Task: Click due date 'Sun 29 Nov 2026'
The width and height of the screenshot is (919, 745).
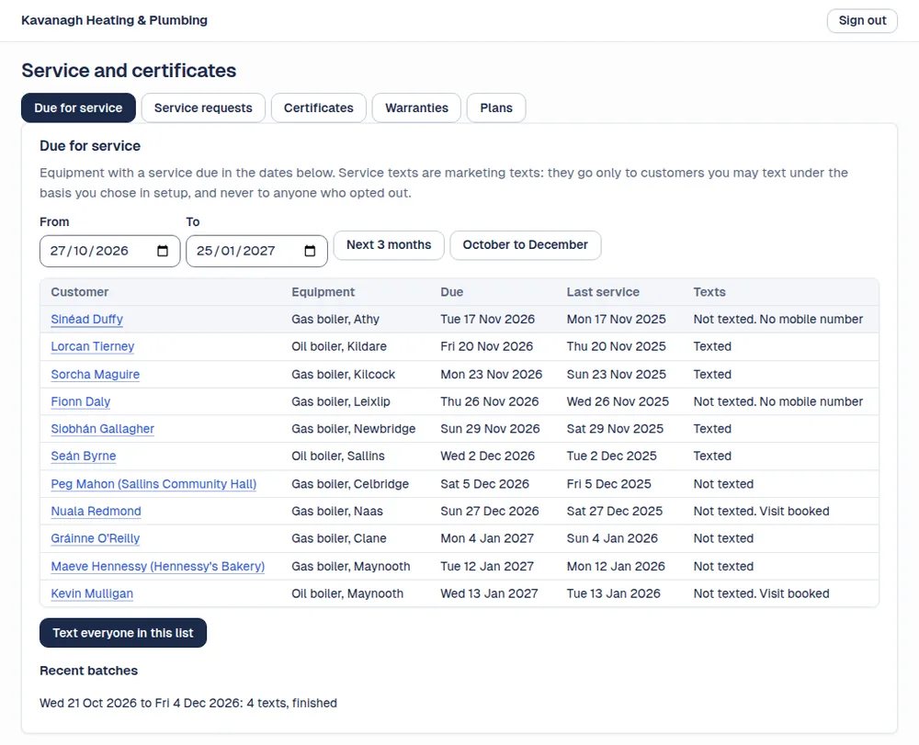Action: (x=490, y=429)
